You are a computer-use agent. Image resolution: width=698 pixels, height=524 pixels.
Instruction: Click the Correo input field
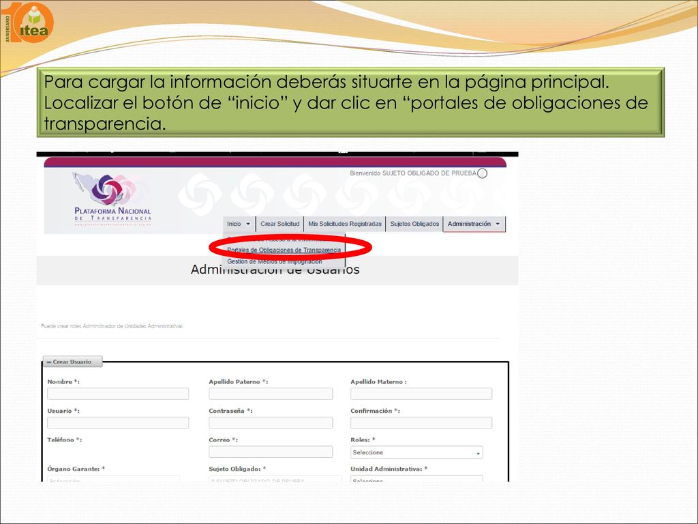(271, 452)
